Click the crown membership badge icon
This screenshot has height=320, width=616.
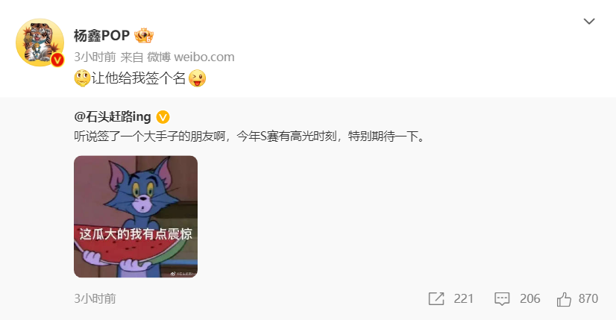tap(144, 36)
